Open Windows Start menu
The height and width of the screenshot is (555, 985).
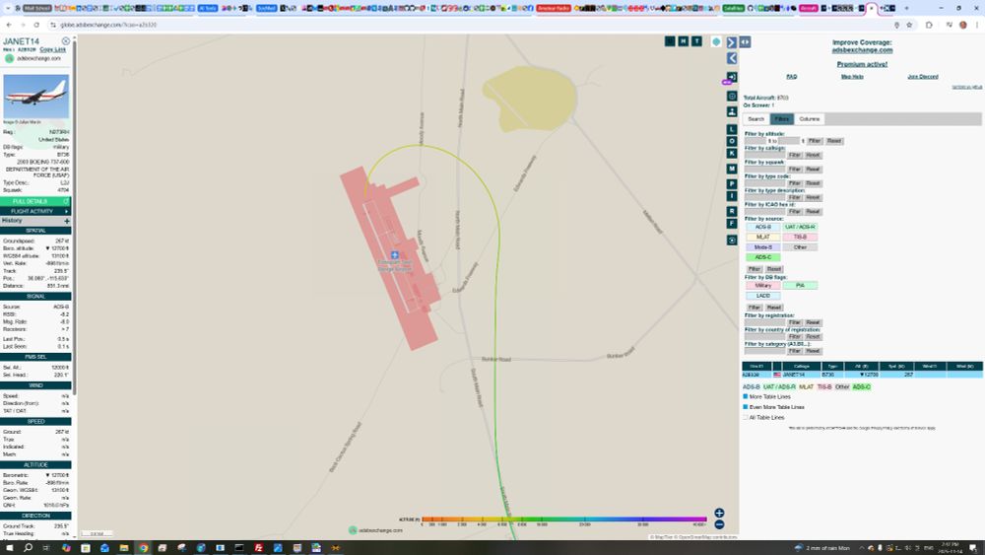click(x=10, y=548)
